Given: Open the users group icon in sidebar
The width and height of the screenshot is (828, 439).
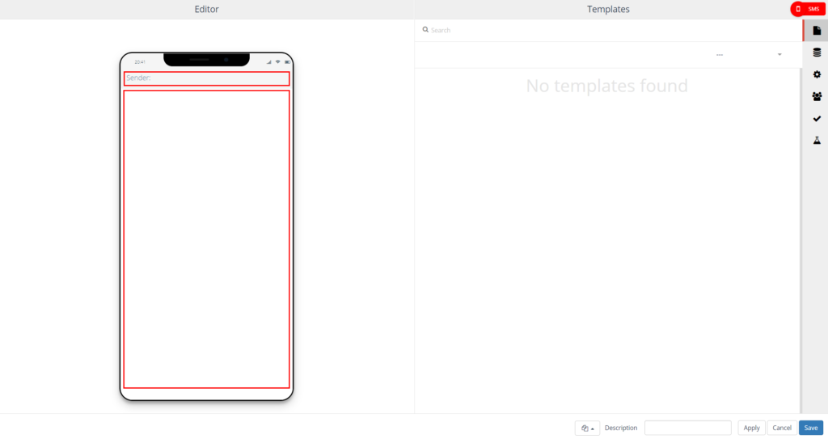Looking at the screenshot, I should pos(817,97).
